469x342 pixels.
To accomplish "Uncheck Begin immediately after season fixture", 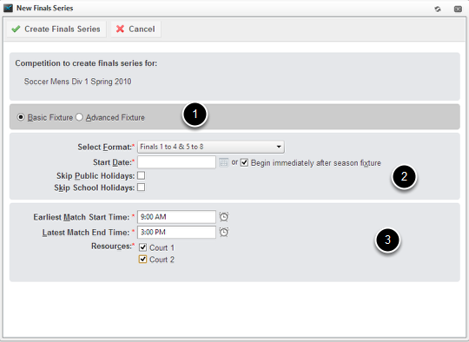I will click(x=244, y=162).
